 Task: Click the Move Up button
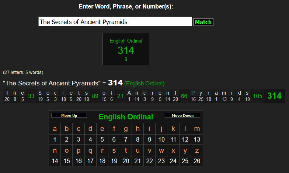(69, 116)
